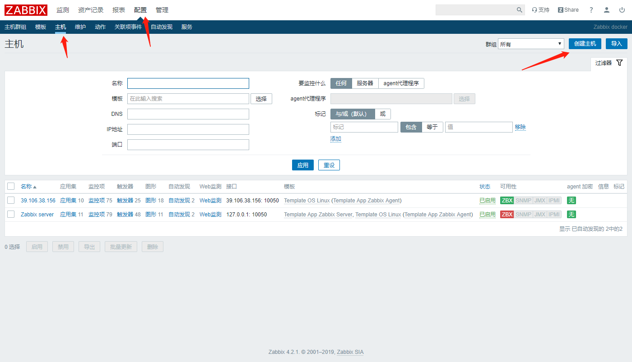632x362 pixels.
Task: Choose 任何 monitoring option
Action: (341, 83)
